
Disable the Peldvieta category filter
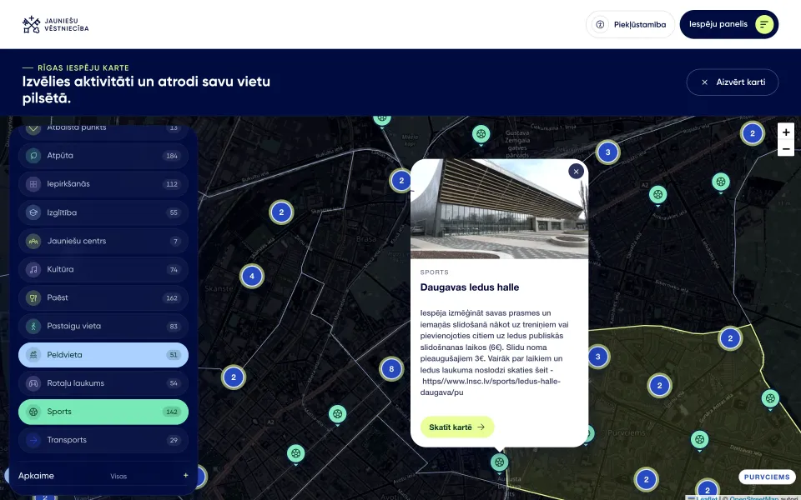click(103, 355)
